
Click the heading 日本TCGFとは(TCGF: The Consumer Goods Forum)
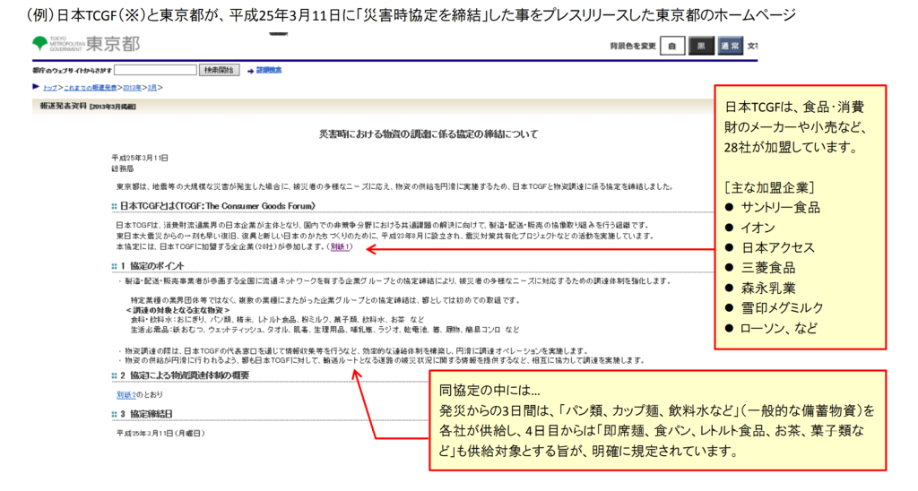[217, 206]
